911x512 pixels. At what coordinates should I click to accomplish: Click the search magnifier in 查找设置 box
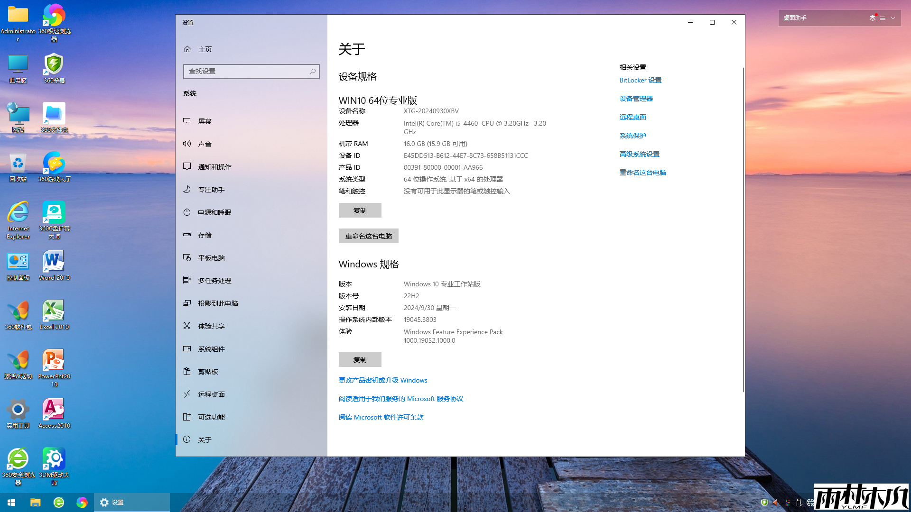[x=313, y=71]
